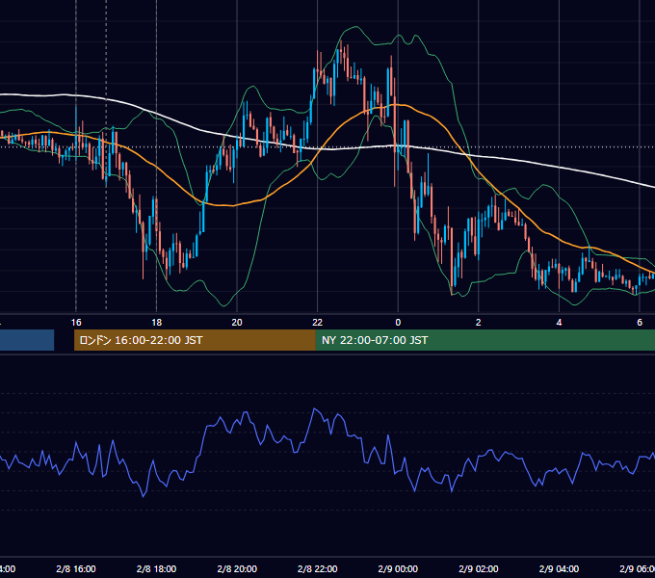Click the 2/8 16:00 time label
This screenshot has height=578, width=655.
pyautogui.click(x=76, y=568)
